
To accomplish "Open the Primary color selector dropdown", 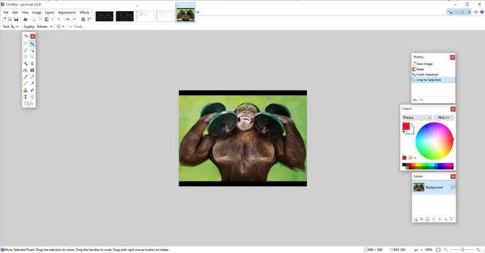I will 417,118.
